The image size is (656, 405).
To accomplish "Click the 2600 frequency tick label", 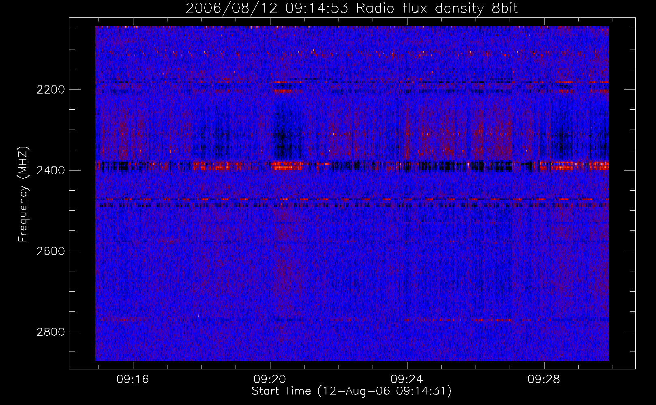I will (x=51, y=251).
